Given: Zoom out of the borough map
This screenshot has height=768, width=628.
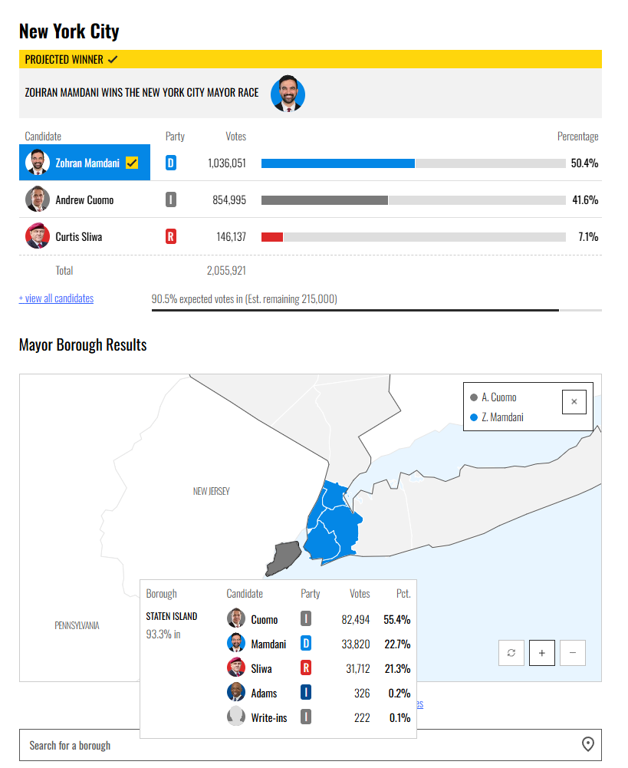Looking at the screenshot, I should [x=573, y=653].
